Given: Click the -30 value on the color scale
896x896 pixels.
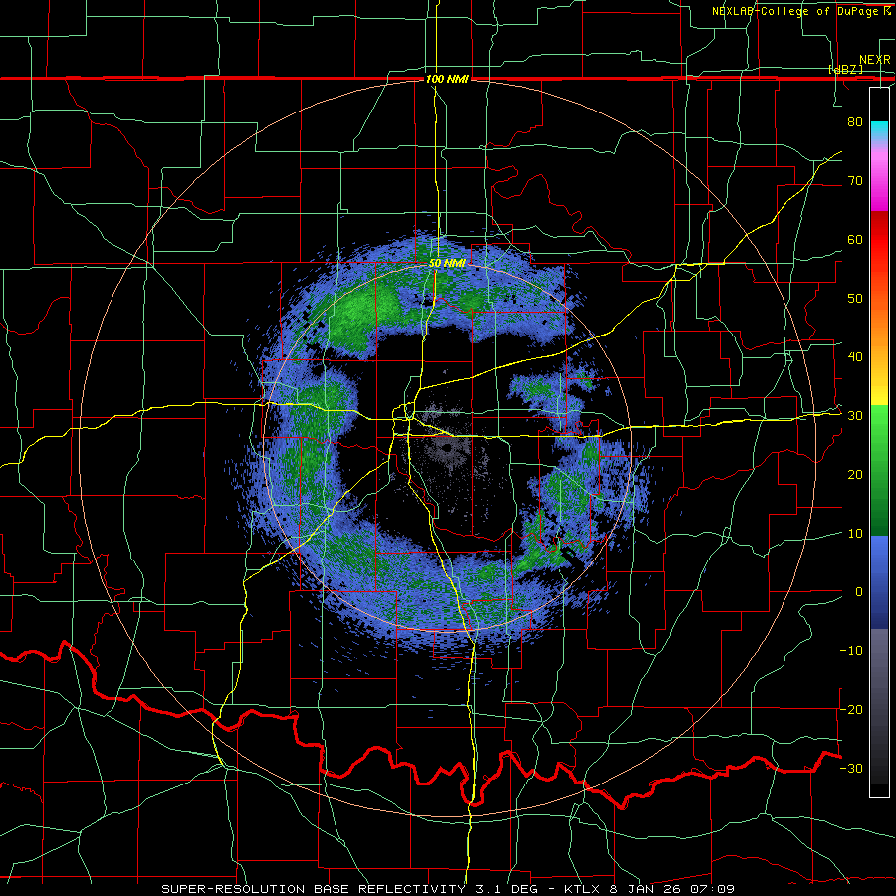Looking at the screenshot, I should point(851,769).
